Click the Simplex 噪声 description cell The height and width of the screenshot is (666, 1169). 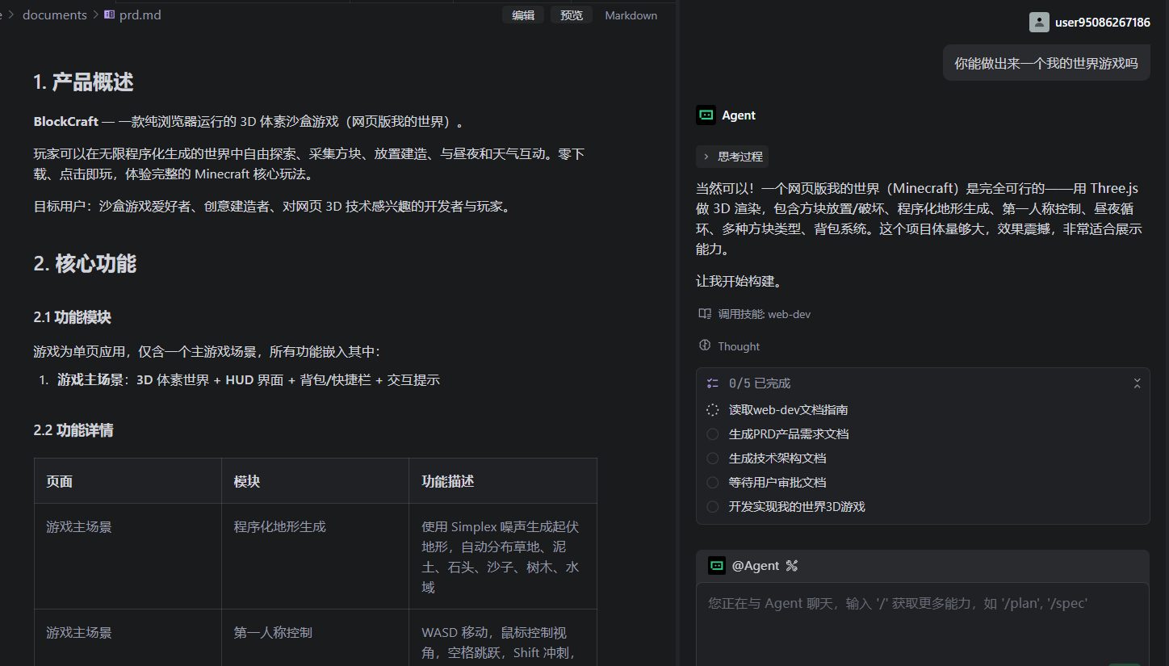click(501, 557)
